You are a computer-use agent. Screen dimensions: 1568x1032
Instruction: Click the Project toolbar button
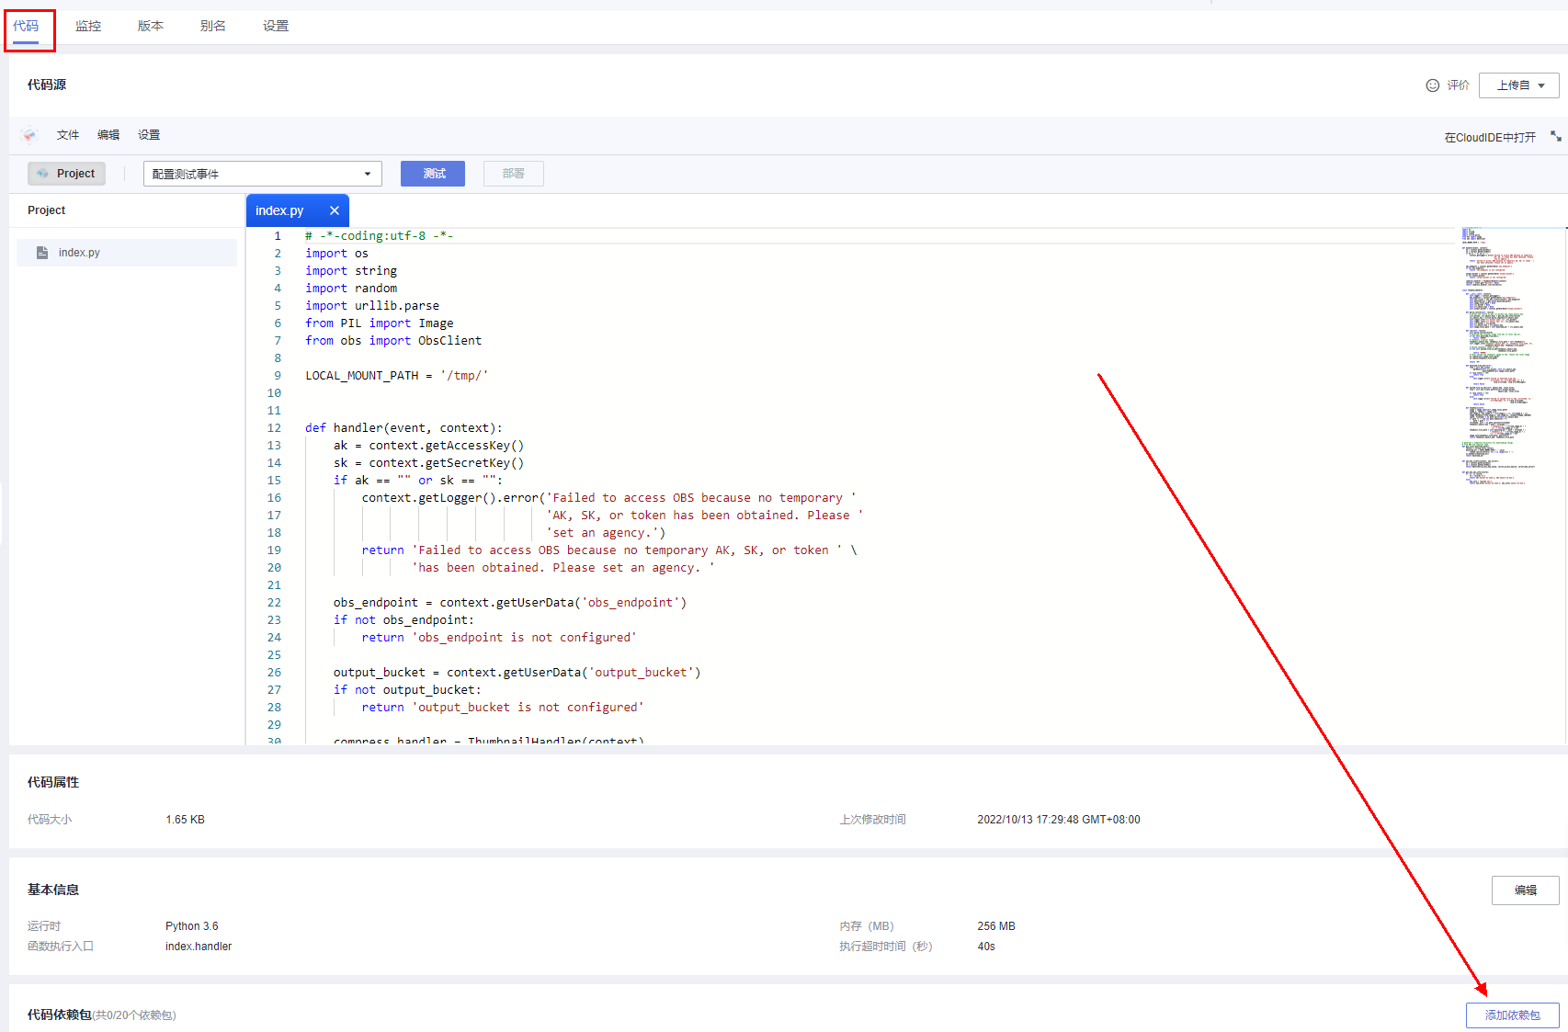pyautogui.click(x=67, y=174)
